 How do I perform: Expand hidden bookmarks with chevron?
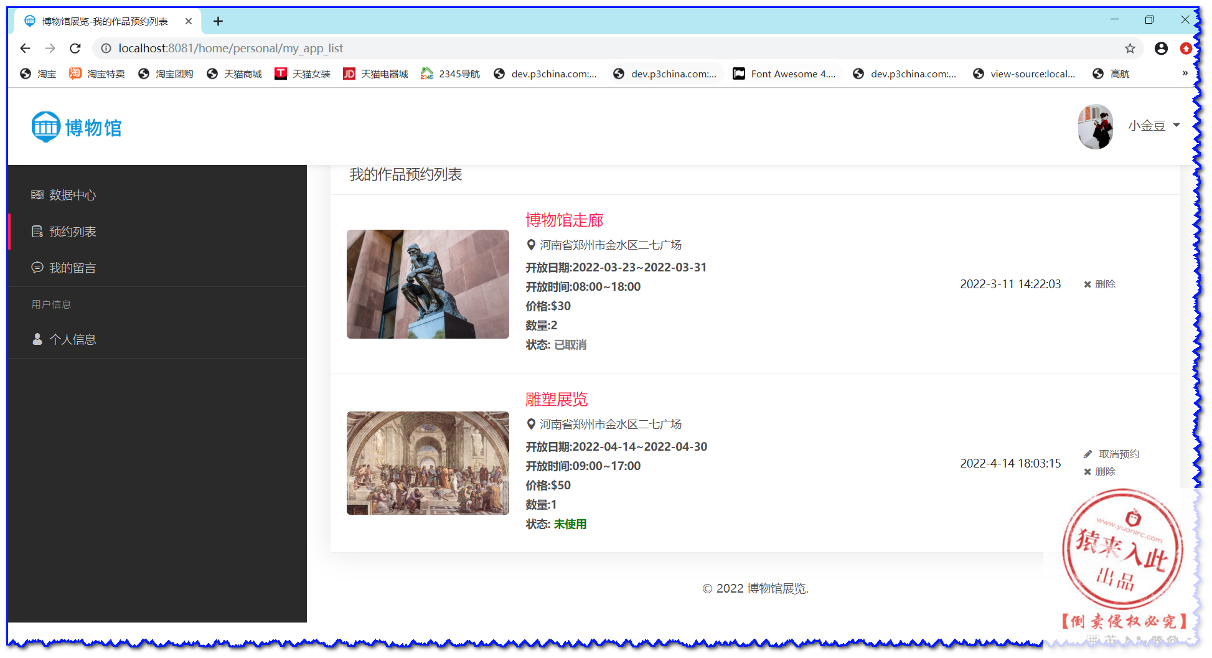[1185, 73]
